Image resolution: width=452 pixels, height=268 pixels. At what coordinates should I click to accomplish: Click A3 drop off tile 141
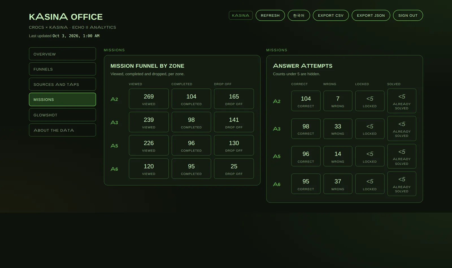[234, 122]
